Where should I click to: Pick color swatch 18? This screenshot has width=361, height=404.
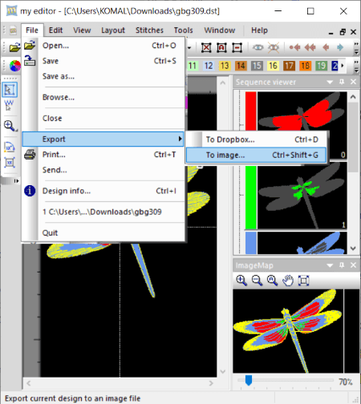click(305, 66)
